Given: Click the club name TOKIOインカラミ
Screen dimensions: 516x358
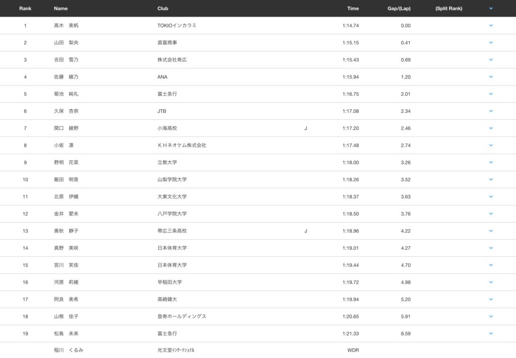Looking at the screenshot, I should pyautogui.click(x=177, y=26).
